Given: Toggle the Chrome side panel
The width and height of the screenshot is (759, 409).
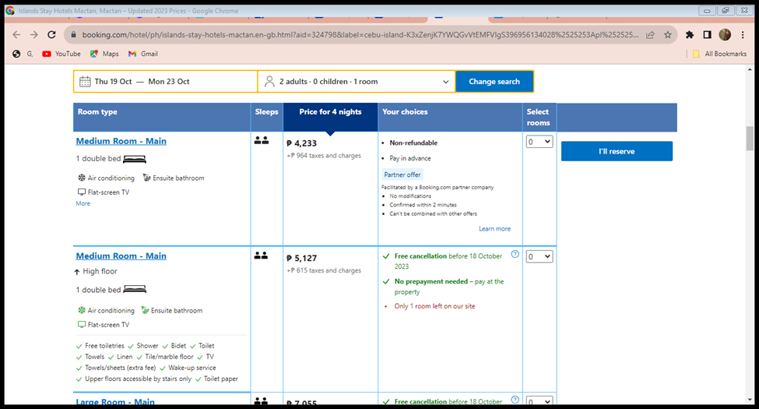Looking at the screenshot, I should tap(707, 35).
